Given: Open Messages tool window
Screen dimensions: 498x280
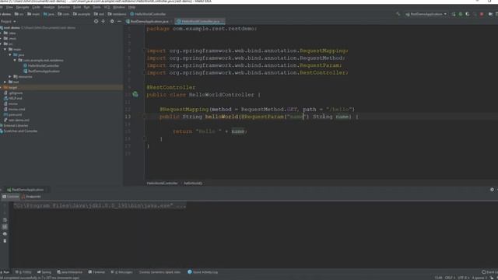Looking at the screenshot, I should coord(121,272).
